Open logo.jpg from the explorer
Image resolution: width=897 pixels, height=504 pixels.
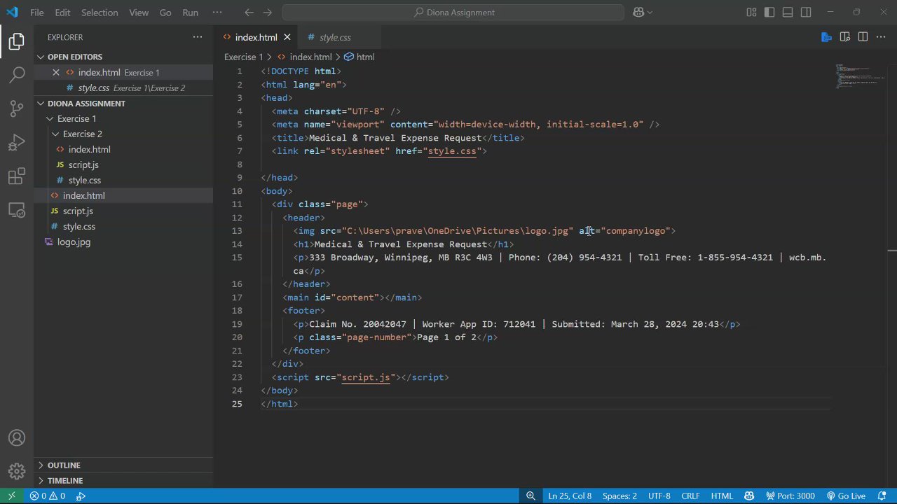(74, 242)
